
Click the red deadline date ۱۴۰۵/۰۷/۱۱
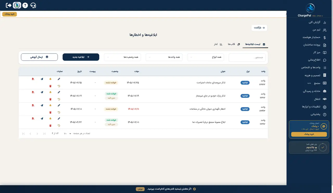(133, 109)
